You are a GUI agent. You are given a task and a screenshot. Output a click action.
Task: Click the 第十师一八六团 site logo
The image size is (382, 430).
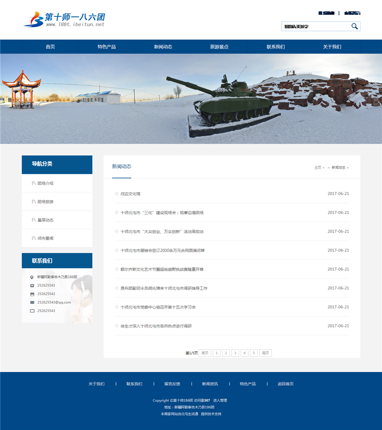click(64, 20)
